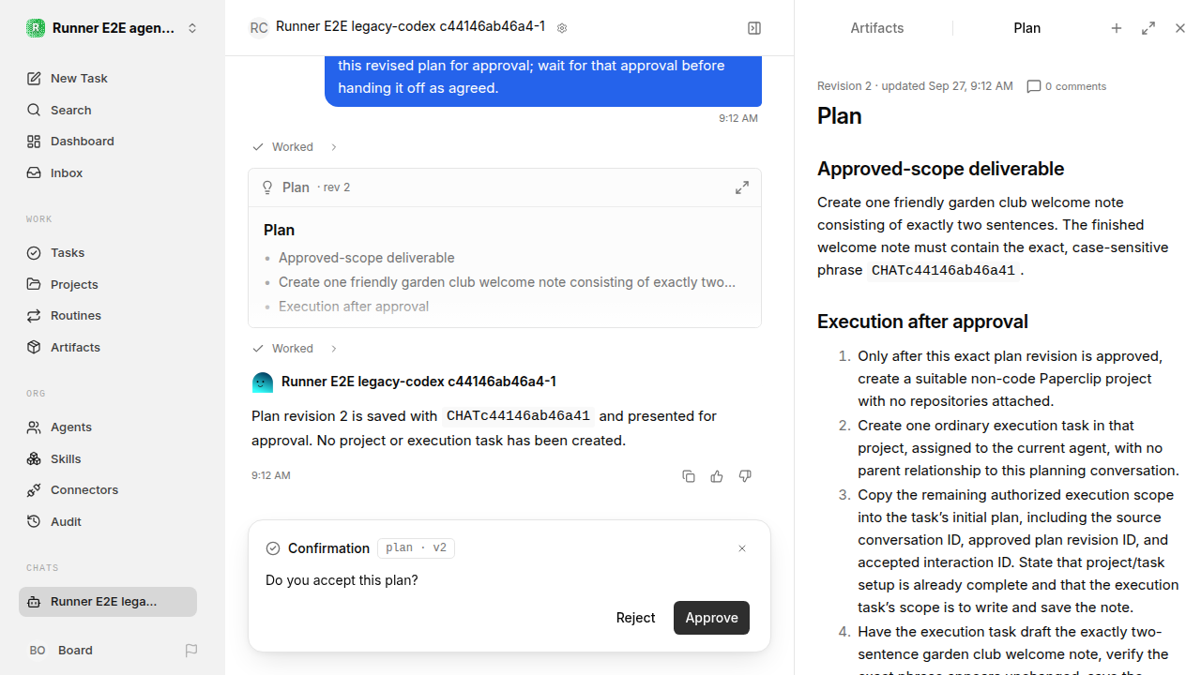Click the Audit history icon
Viewport: 1201px width, 675px height.
tap(34, 522)
